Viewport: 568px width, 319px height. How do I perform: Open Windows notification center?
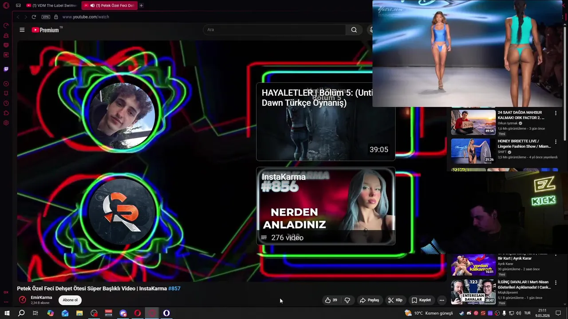[558, 313]
